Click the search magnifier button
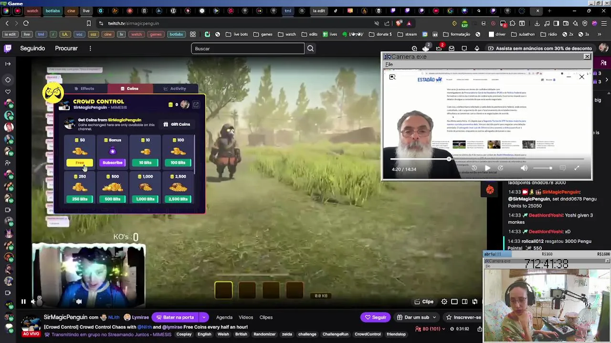 coord(310,48)
